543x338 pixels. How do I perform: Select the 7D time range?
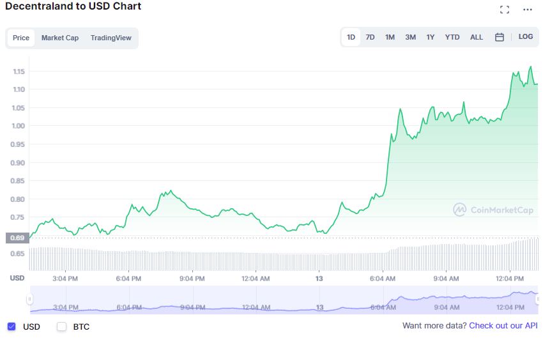point(370,37)
